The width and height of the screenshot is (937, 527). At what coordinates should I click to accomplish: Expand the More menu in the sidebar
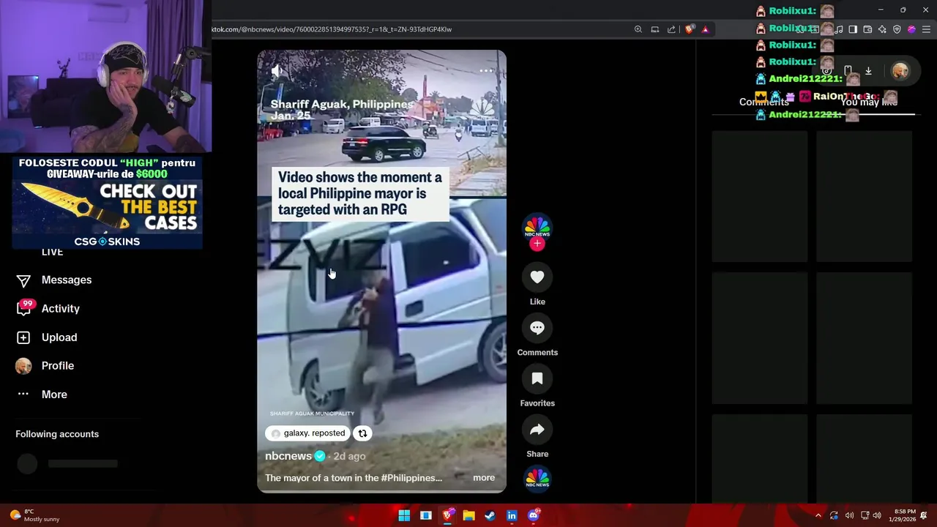54,394
